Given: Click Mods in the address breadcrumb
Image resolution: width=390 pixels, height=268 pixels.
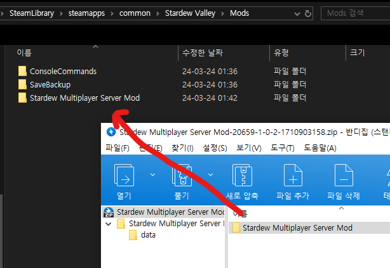Looking at the screenshot, I should pos(239,13).
